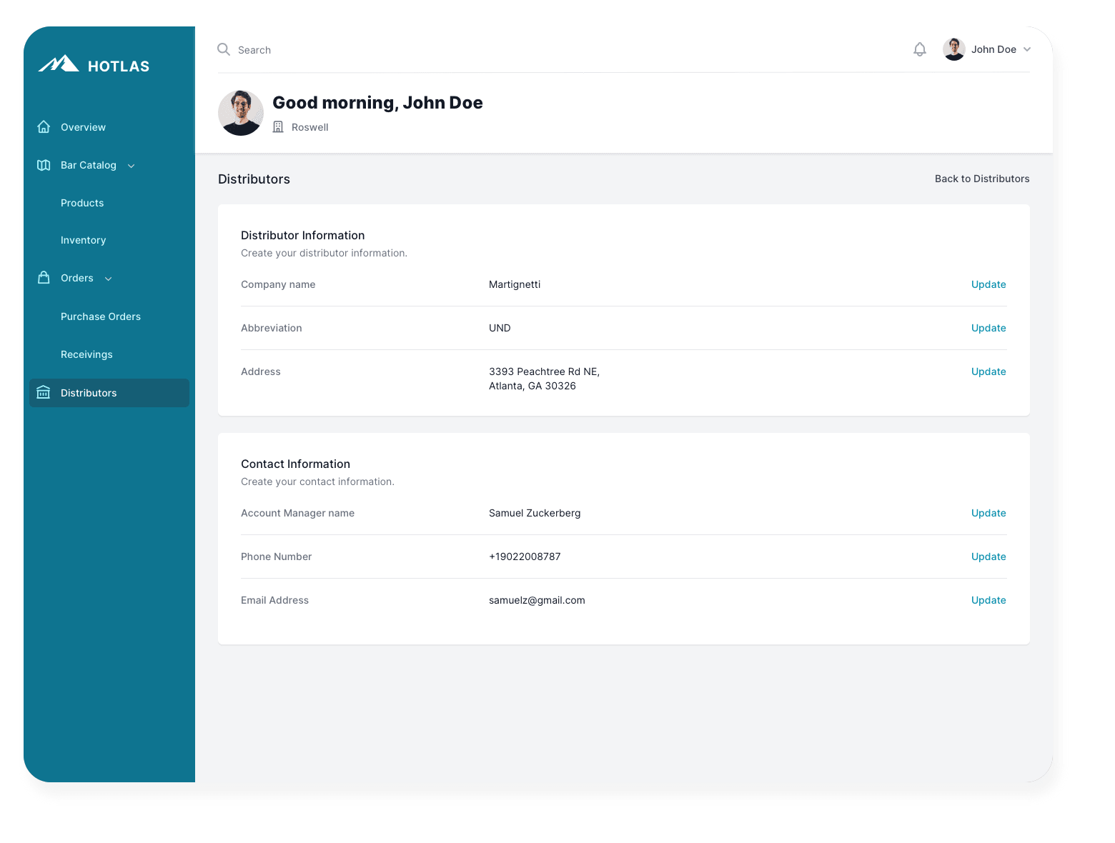This screenshot has height=843, width=1115.
Task: Open the Inventory page
Action: coord(83,240)
